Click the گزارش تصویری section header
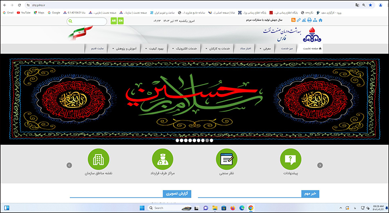The width and height of the screenshot is (389, 213). point(177,194)
